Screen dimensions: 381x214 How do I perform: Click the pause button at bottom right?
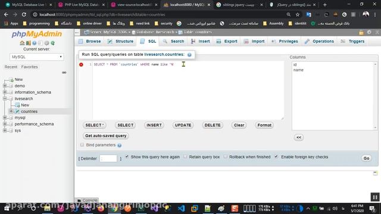coord(375,197)
